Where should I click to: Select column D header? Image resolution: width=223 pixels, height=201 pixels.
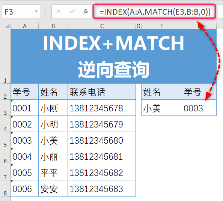pyautogui.click(x=139, y=26)
